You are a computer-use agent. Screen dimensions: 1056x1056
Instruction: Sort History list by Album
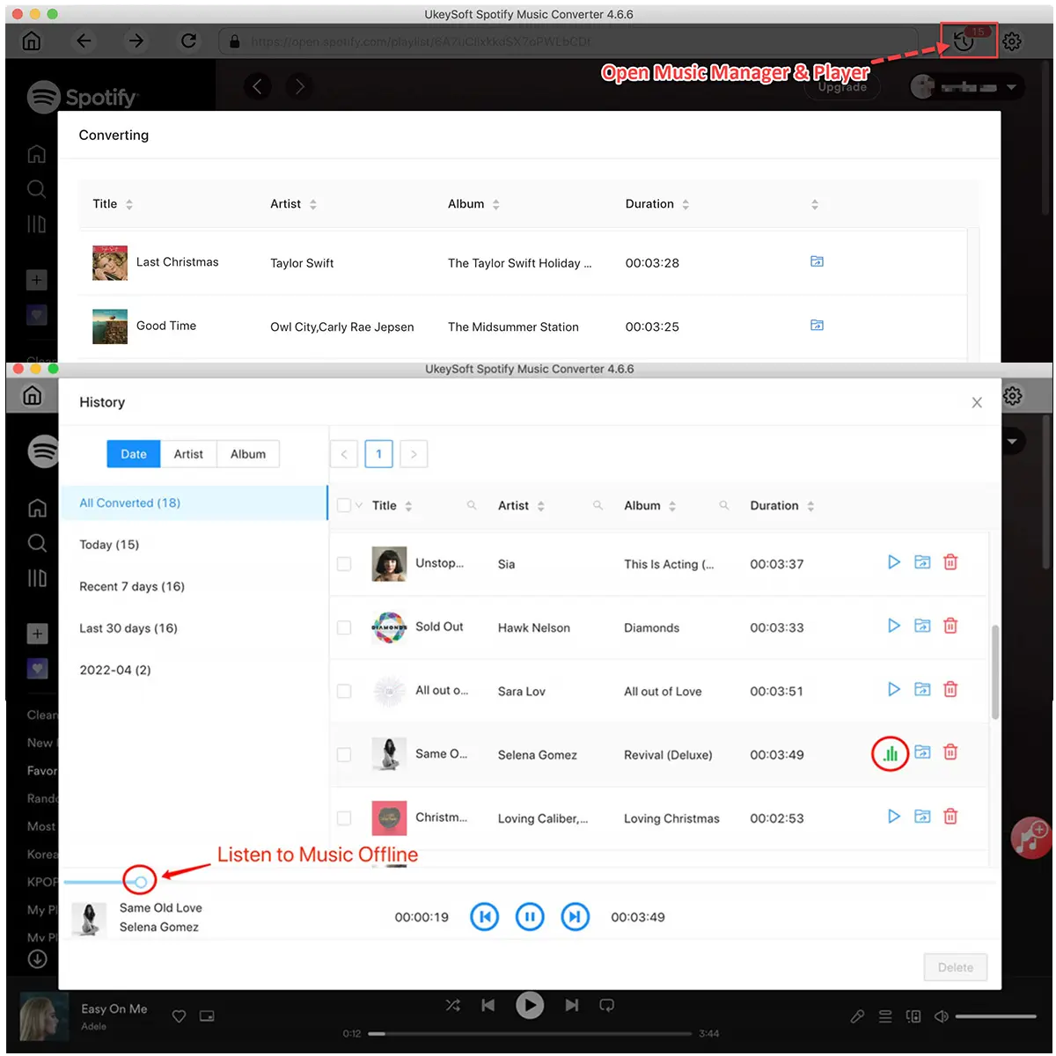[672, 506]
